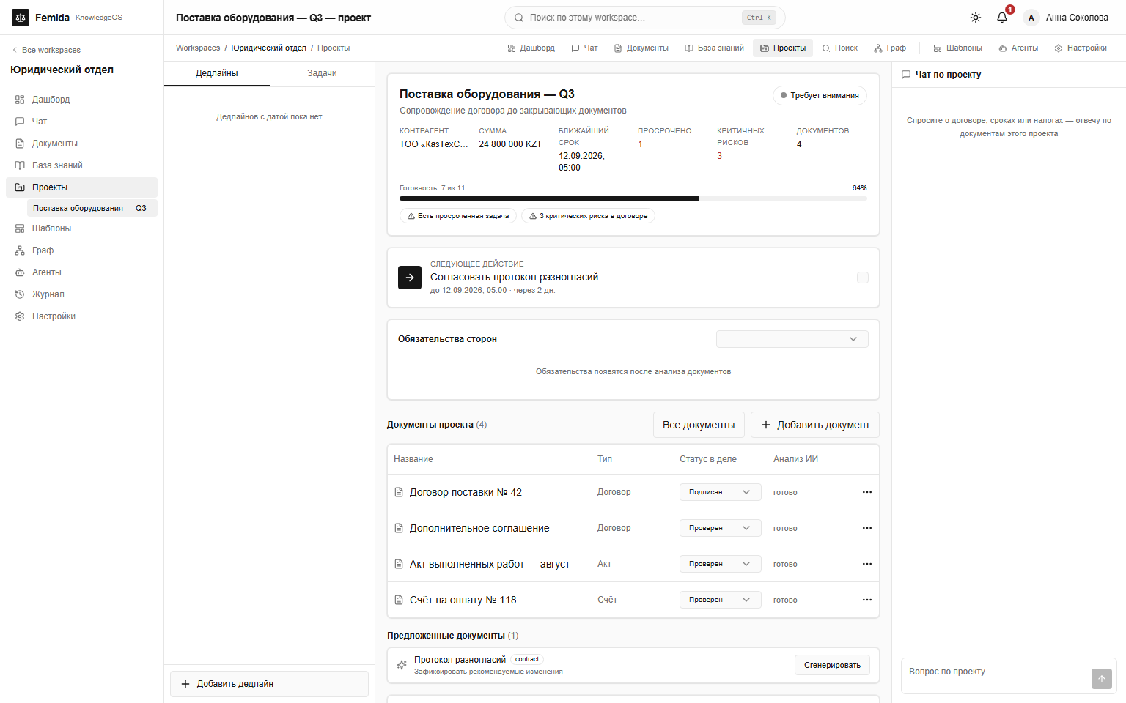This screenshot has height=703, width=1126.
Task: Open status dropdown for Акт выполненных работ
Action: [720, 564]
